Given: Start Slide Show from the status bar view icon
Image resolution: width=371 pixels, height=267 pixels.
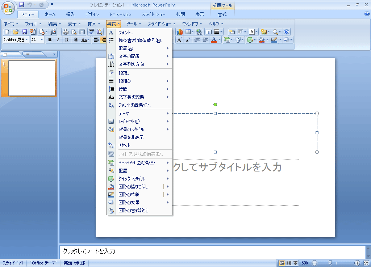Looking at the screenshot, I should coord(295,263).
